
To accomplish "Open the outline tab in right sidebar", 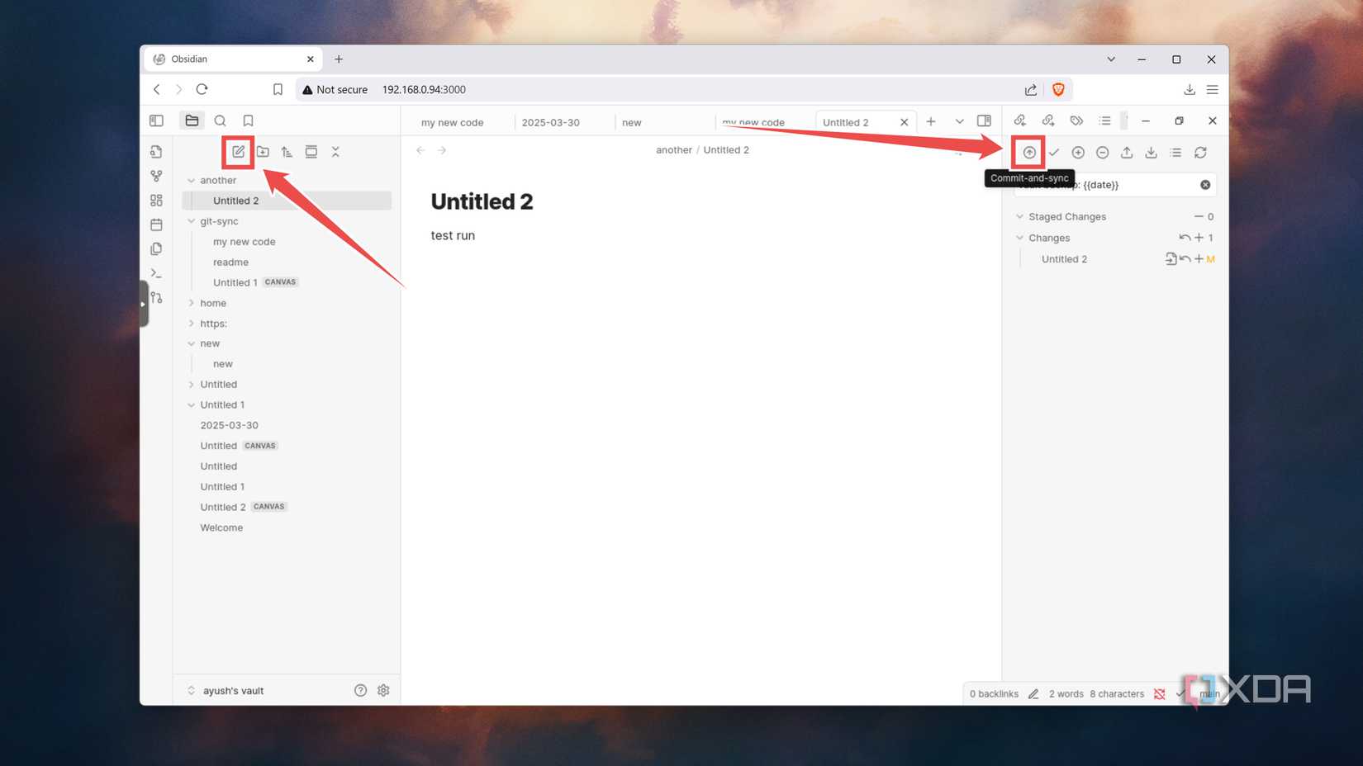I will point(1105,121).
